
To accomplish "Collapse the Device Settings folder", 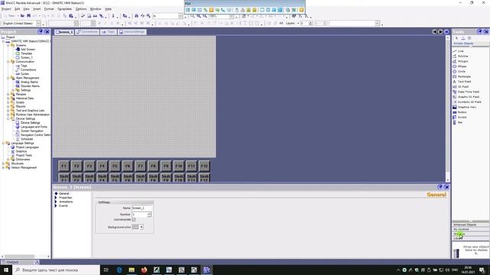I will pyautogui.click(x=8, y=118).
